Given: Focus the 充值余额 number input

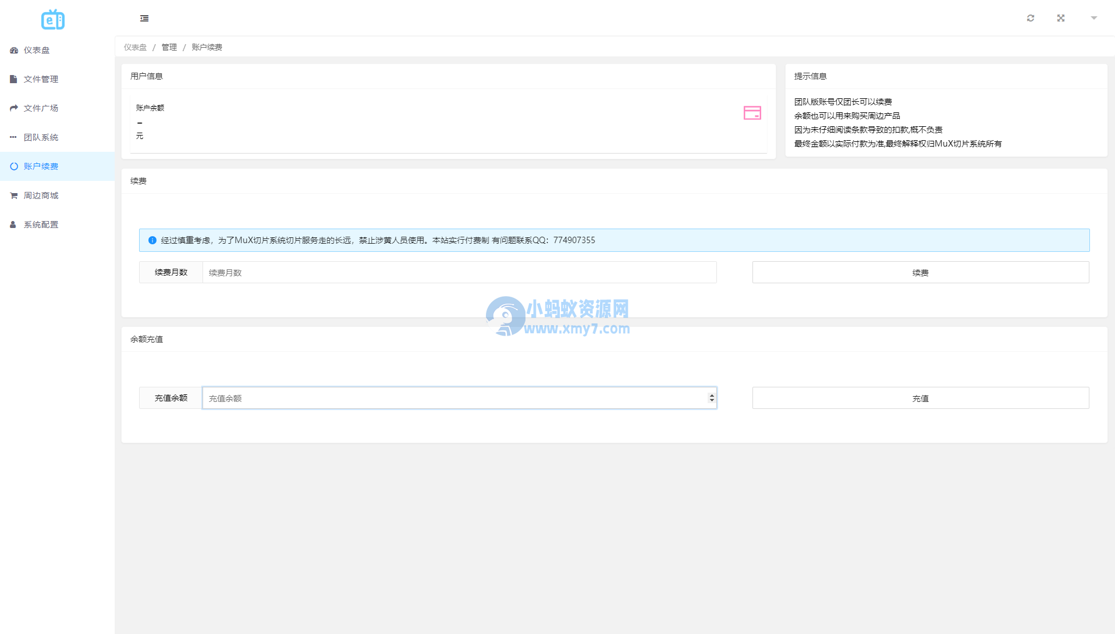Looking at the screenshot, I should [x=460, y=398].
